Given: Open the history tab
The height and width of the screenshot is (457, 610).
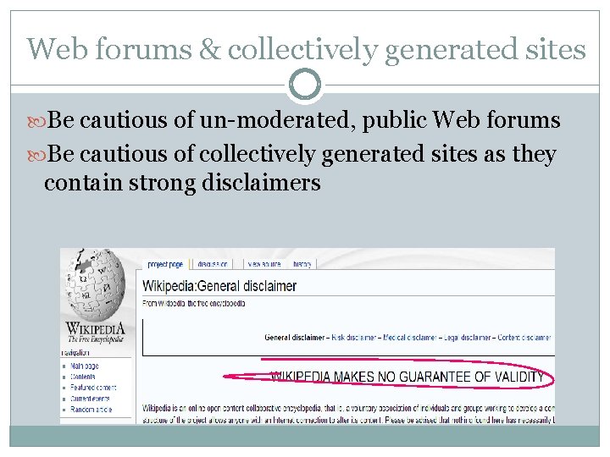Looking at the screenshot, I should [302, 264].
